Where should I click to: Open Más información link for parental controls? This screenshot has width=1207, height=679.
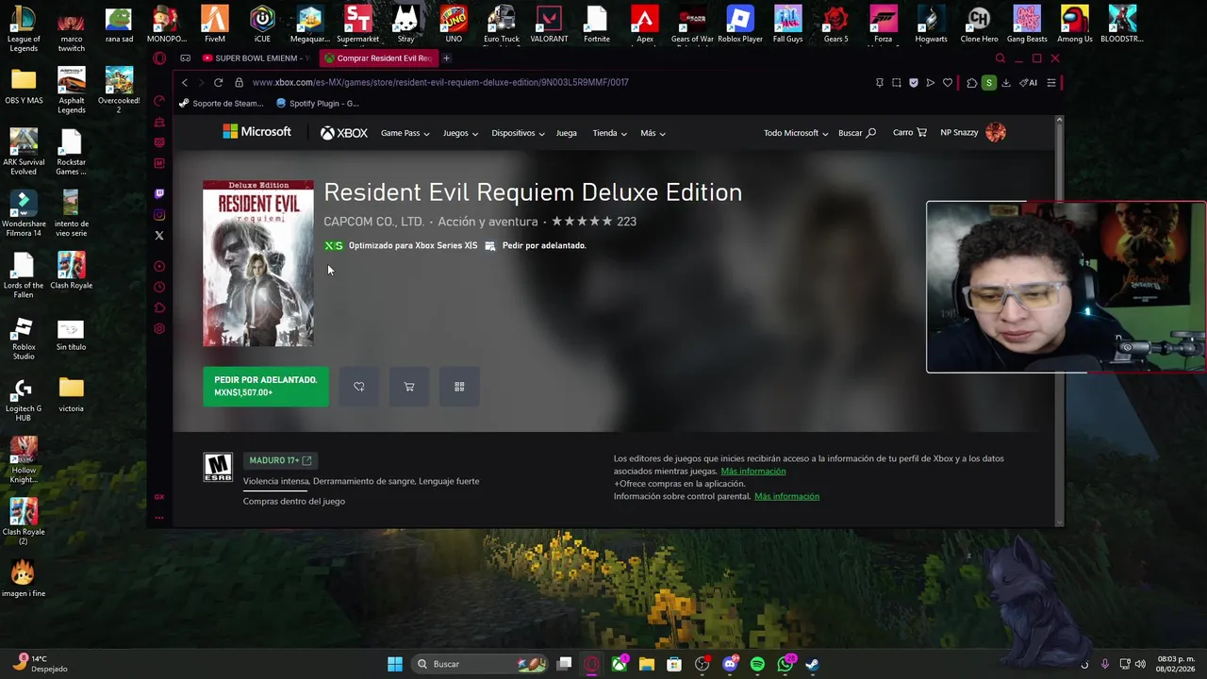click(786, 496)
